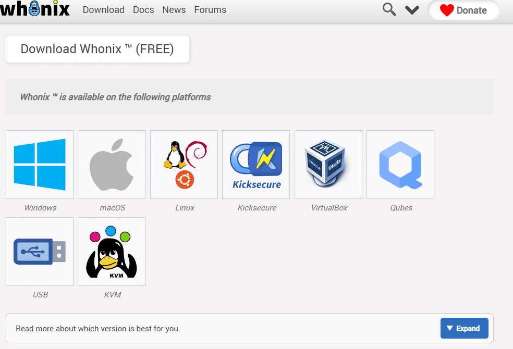The width and height of the screenshot is (513, 349).
Task: Select the VirtualBox cube icon
Action: click(328, 165)
